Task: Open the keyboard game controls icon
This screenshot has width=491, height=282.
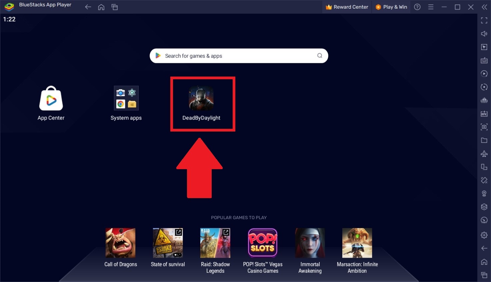Action: (x=484, y=60)
